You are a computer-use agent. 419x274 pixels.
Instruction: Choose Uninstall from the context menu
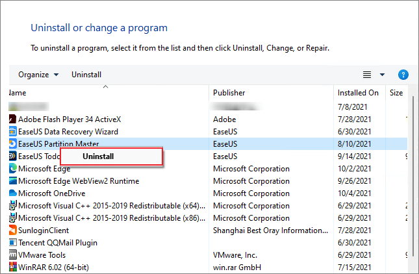pos(98,156)
